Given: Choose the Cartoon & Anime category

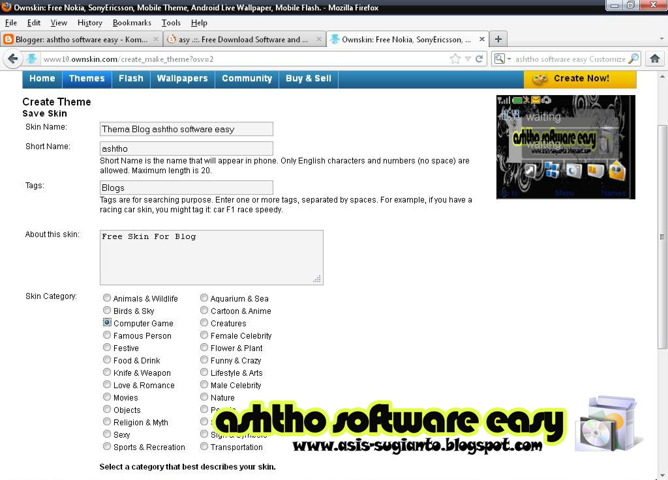Looking at the screenshot, I should click(x=204, y=311).
